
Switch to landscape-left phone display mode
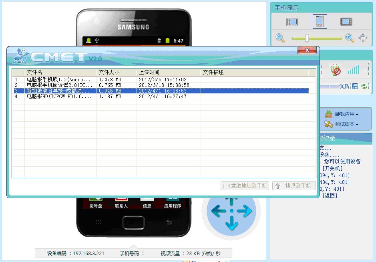point(292,22)
